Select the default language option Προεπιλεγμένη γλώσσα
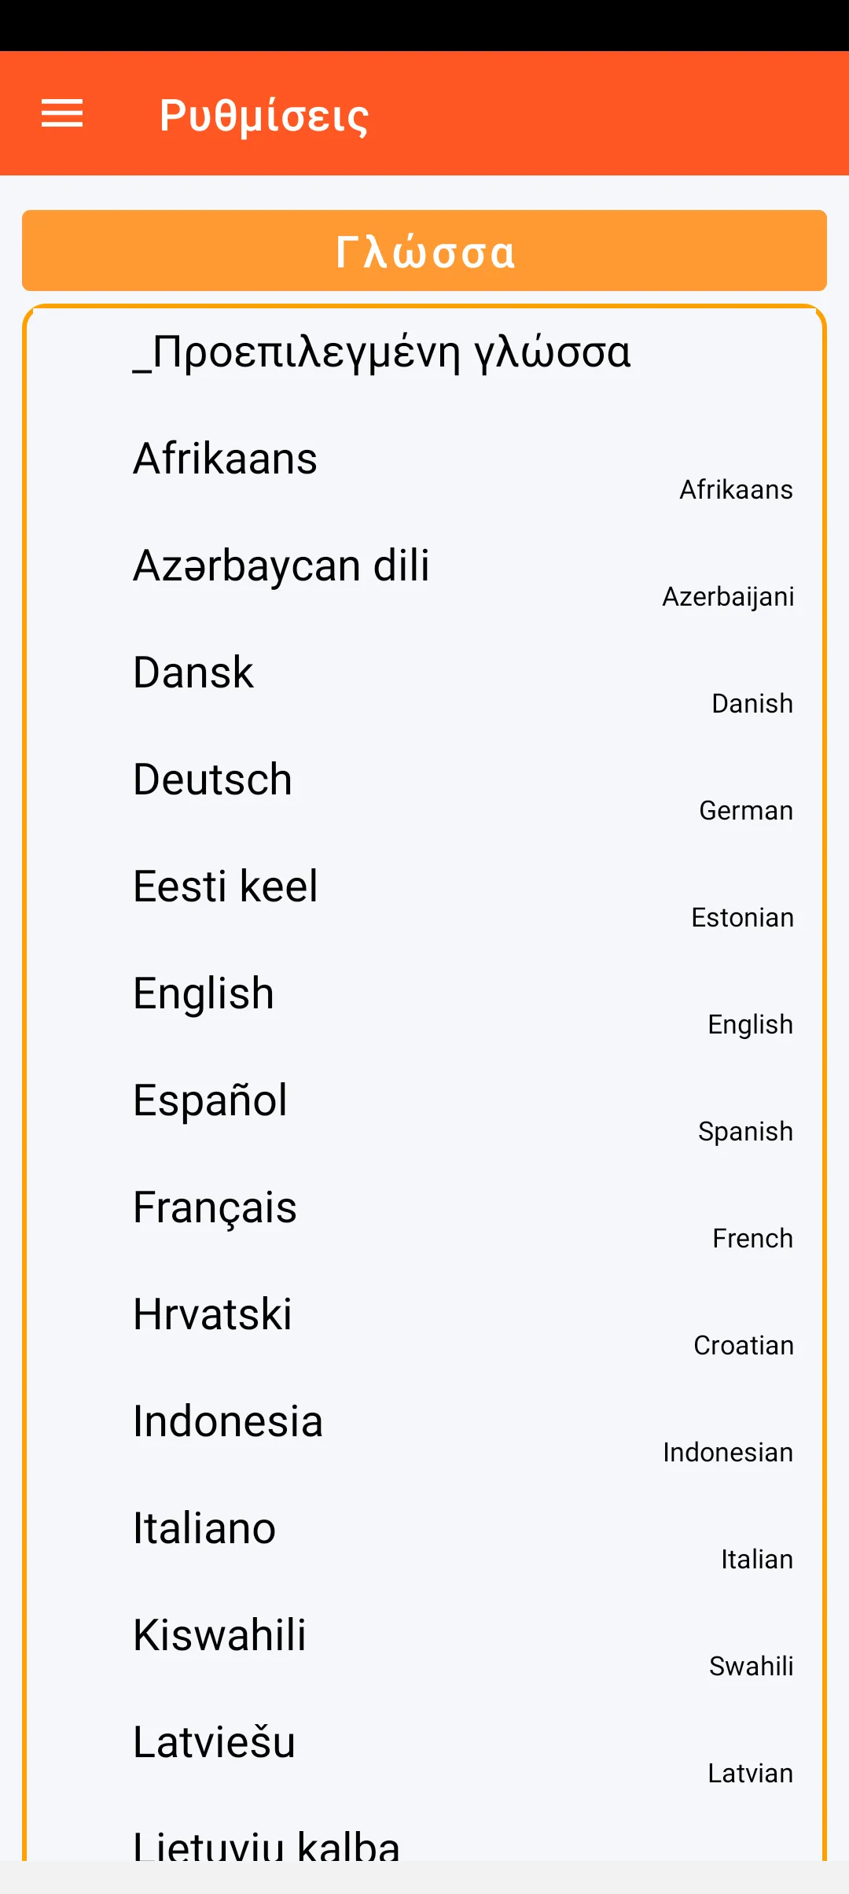 tap(382, 352)
